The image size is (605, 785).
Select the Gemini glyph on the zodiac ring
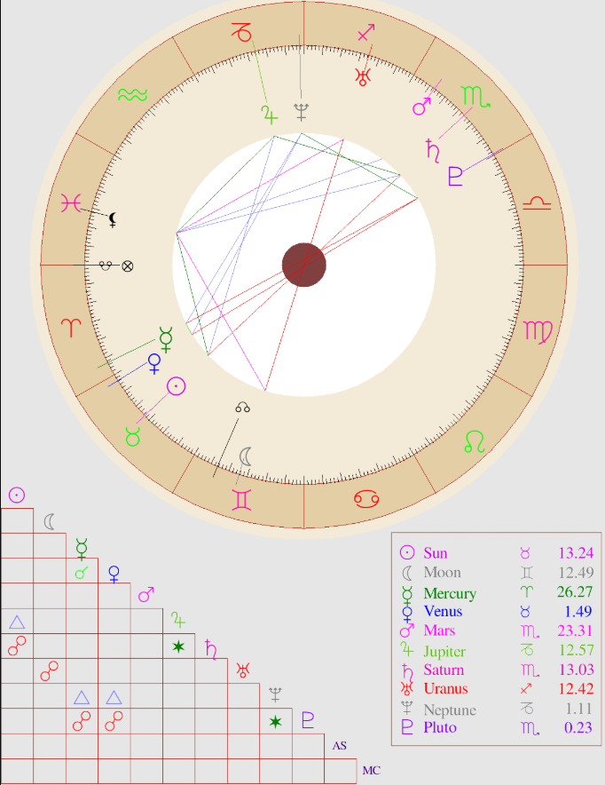[242, 499]
